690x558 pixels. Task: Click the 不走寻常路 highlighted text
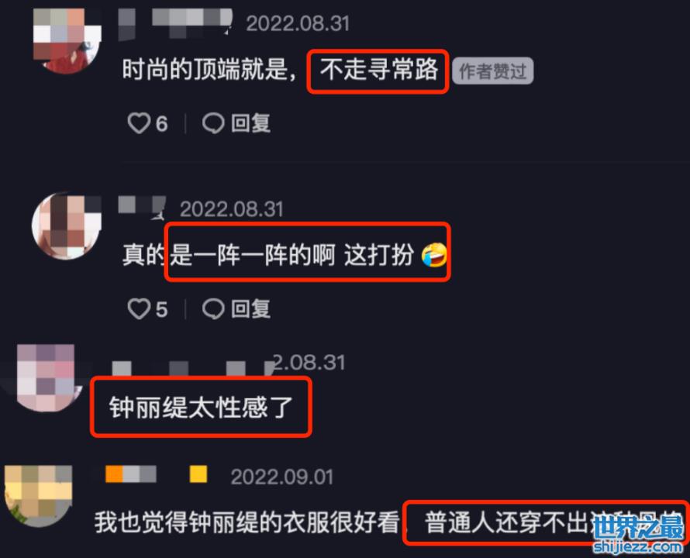(379, 70)
